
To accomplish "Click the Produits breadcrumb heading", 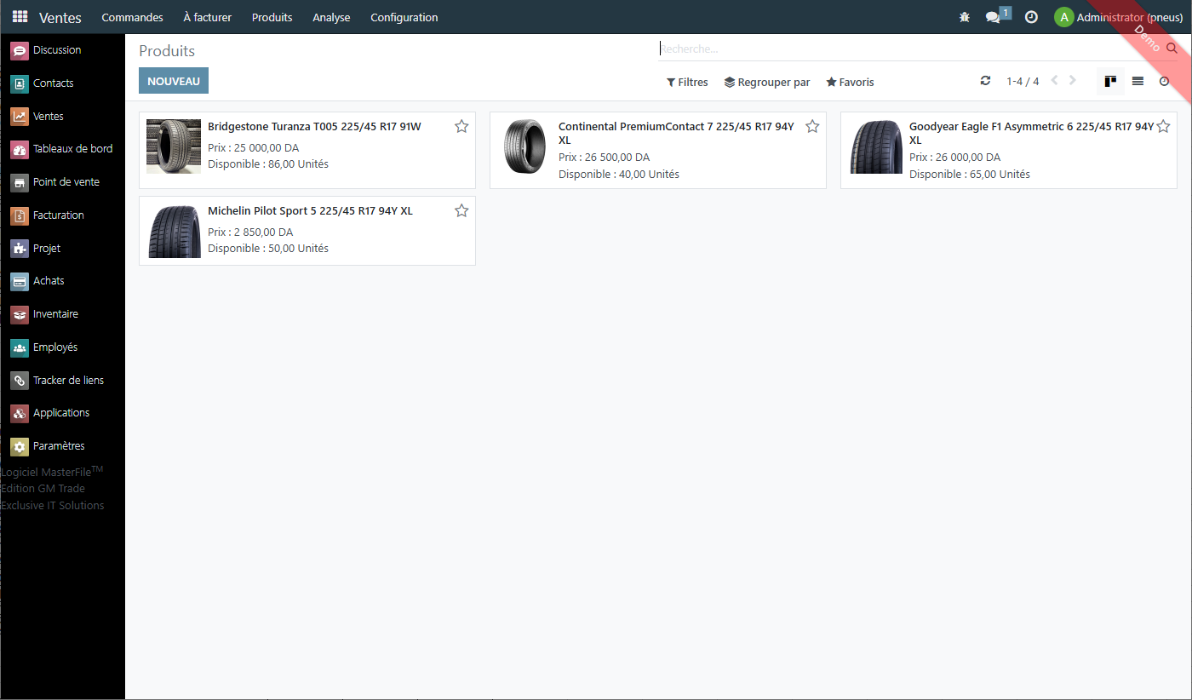I will [167, 51].
